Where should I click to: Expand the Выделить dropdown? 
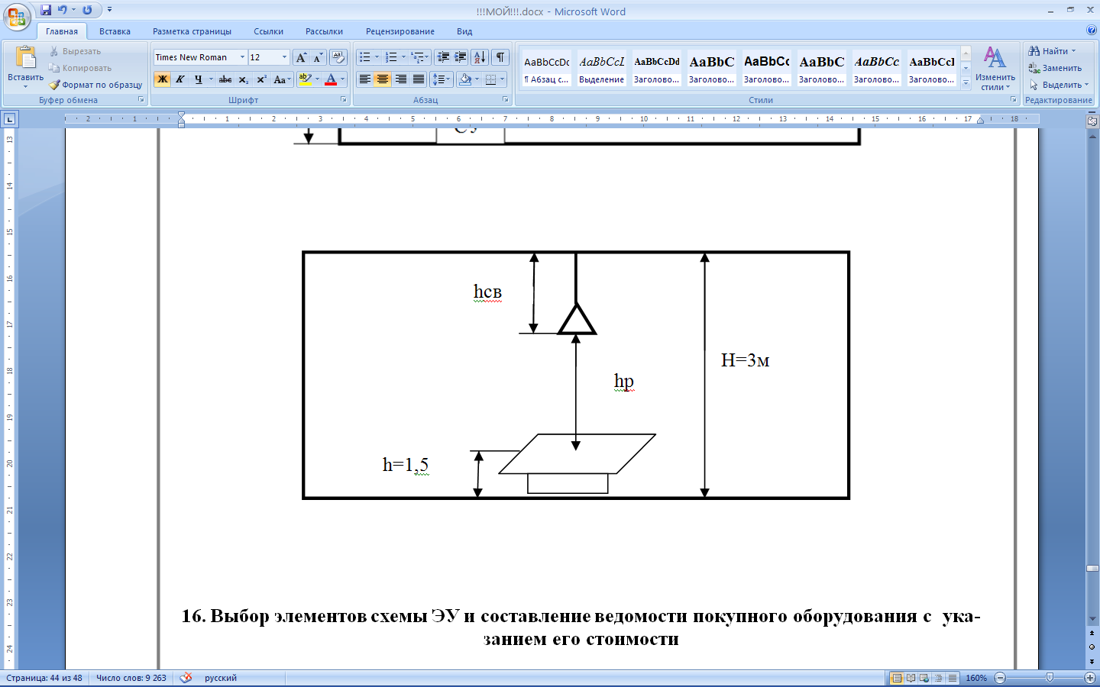1062,85
